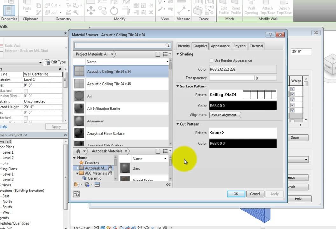Screen dimensions: 336x229
Task: Collapse the Home tree node
Action: point(74,158)
